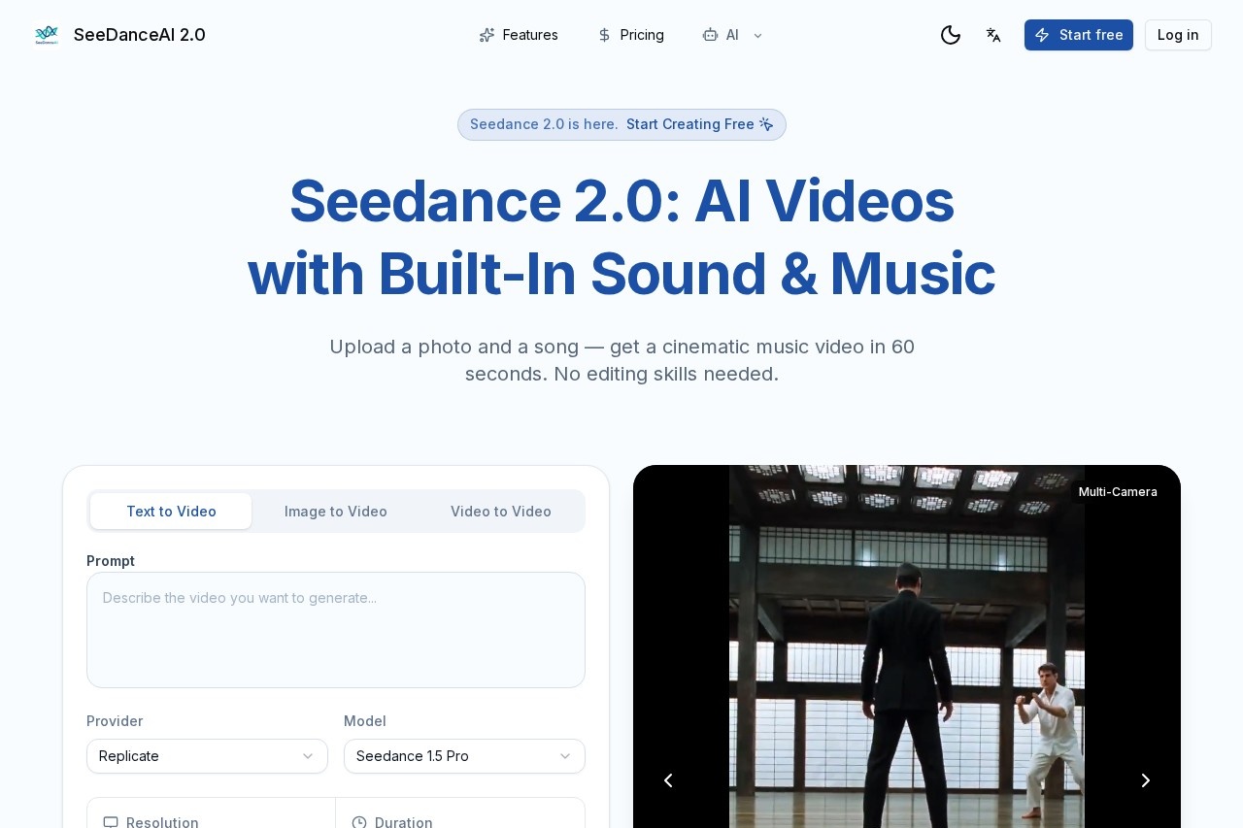Open the Model dropdown showing Seedance 1.5 Pro
Screen dimensions: 1243x828
(464, 756)
